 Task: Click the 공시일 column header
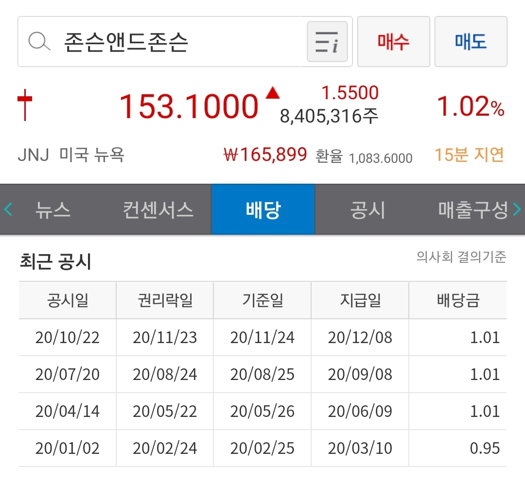click(x=68, y=300)
